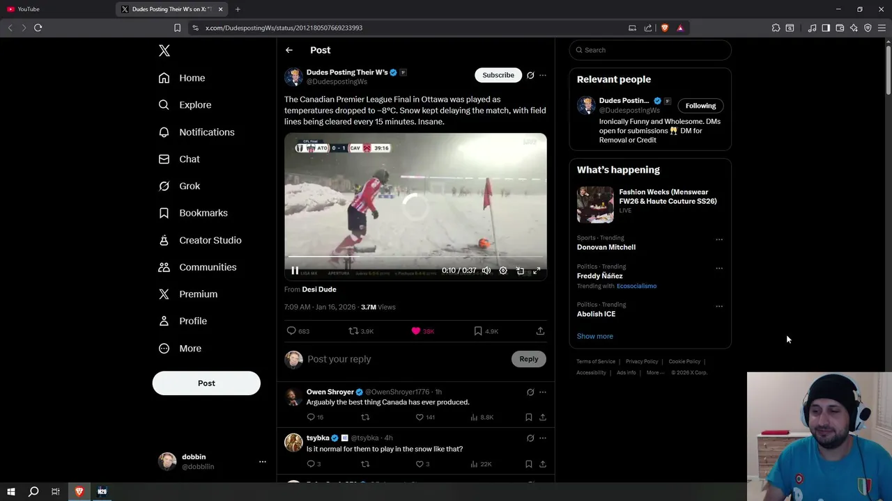Mute the video volume
Screen dimensions: 892x501
point(486,271)
